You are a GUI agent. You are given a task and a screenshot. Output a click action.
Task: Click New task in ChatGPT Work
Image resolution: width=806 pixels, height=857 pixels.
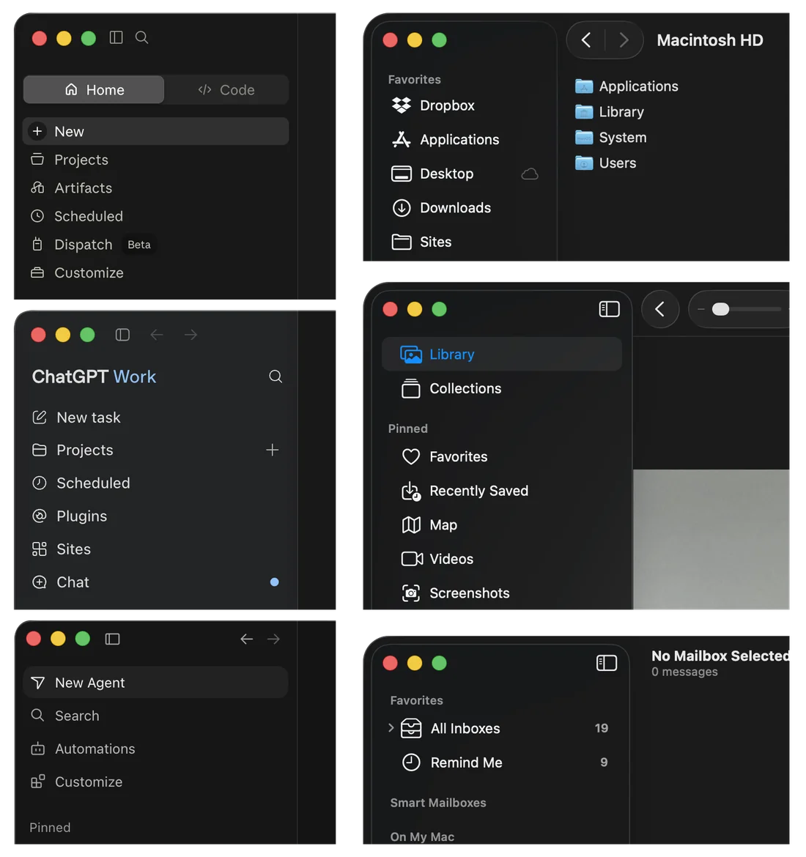[156, 418]
